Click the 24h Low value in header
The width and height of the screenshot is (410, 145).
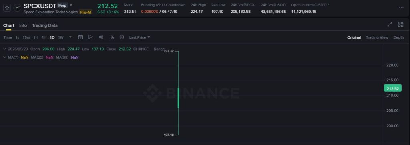[217, 12]
